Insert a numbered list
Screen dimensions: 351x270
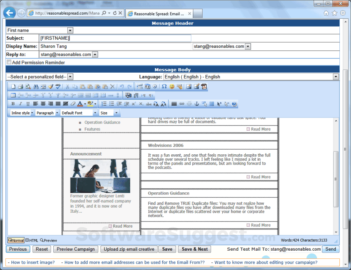click(x=104, y=104)
